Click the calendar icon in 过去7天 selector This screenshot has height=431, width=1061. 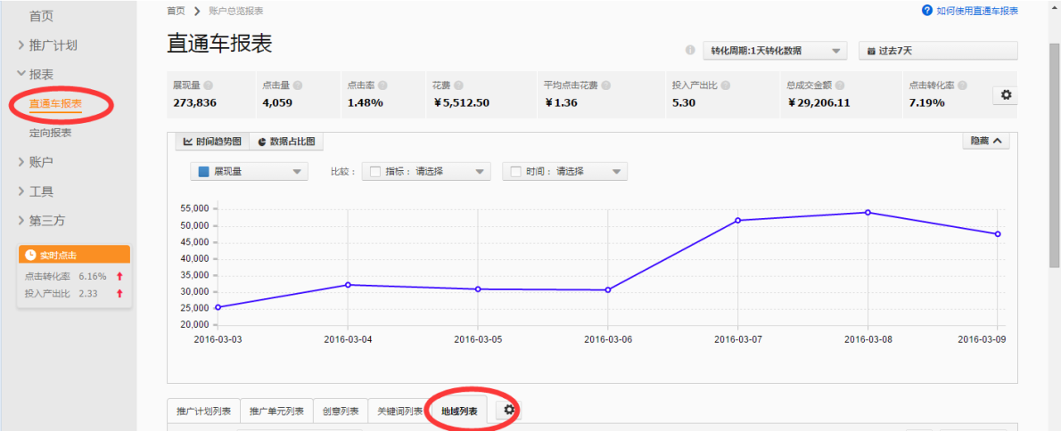[871, 52]
